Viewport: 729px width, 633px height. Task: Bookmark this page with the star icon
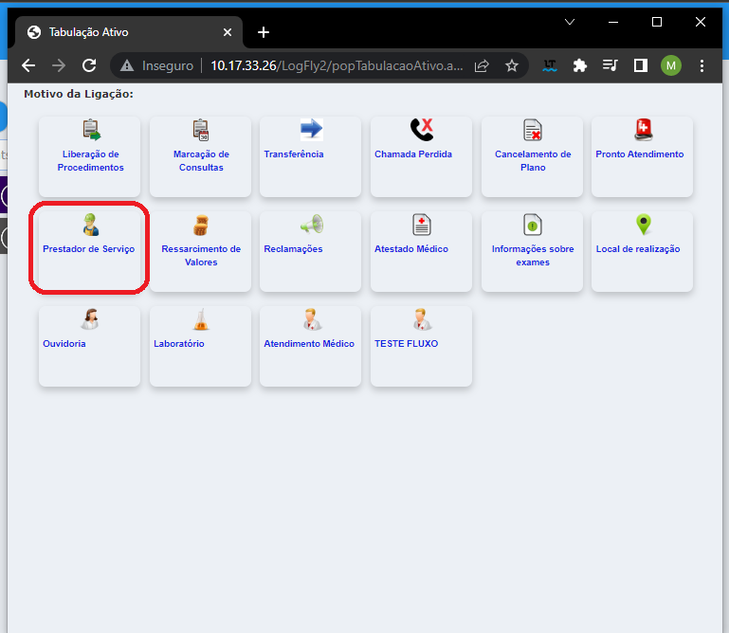(x=512, y=66)
